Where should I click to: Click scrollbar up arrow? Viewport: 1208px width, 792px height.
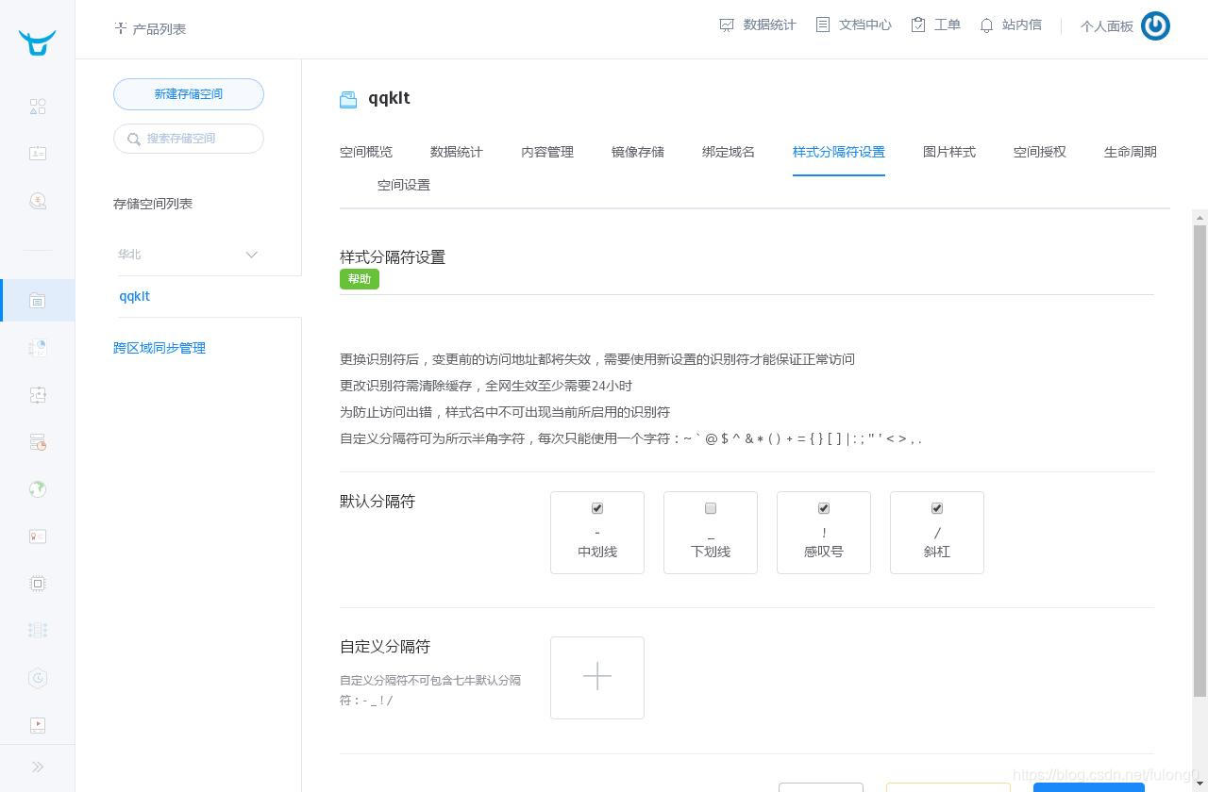pyautogui.click(x=1200, y=218)
